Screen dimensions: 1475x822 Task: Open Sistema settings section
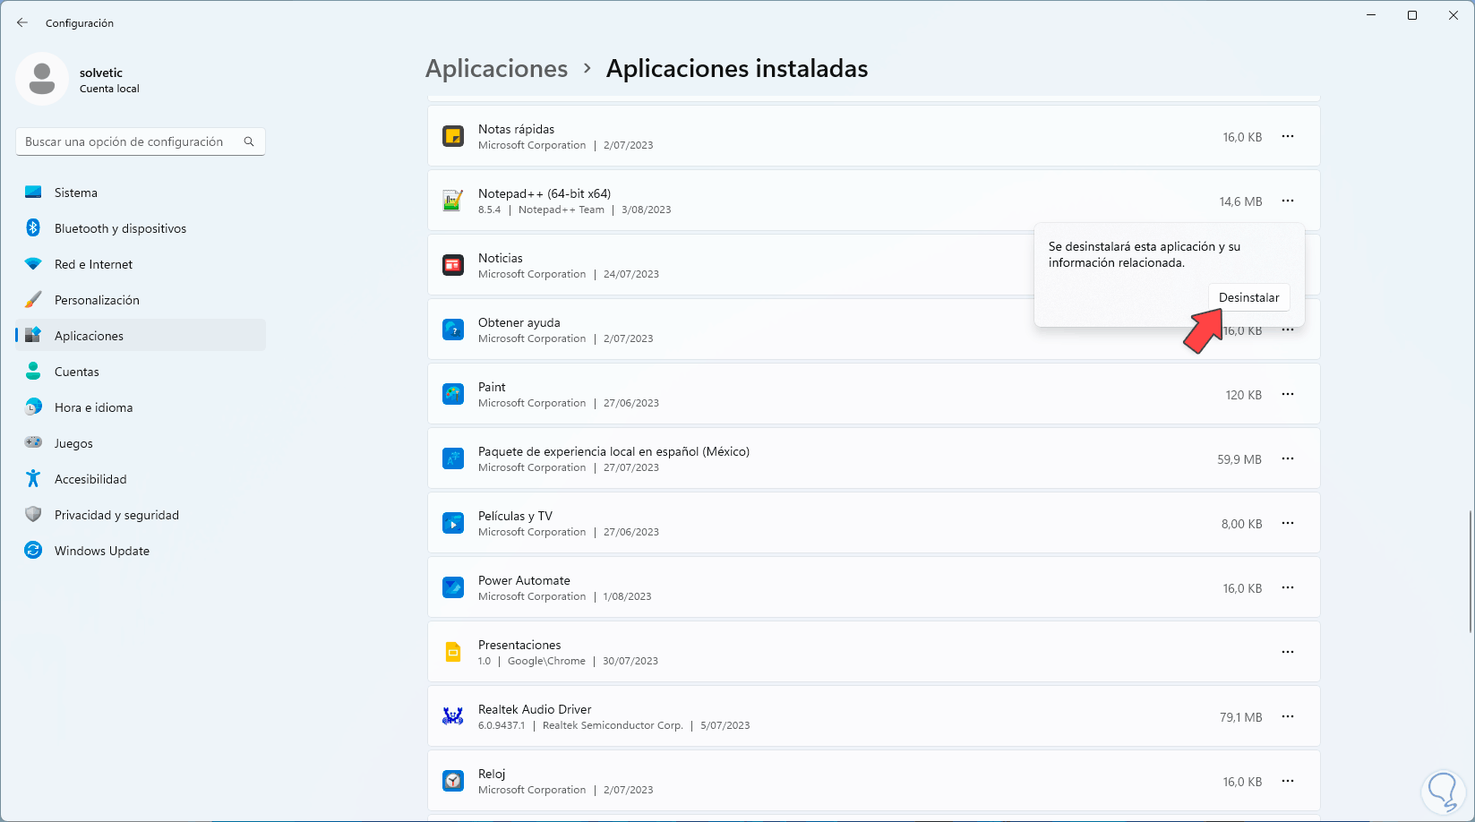point(76,193)
